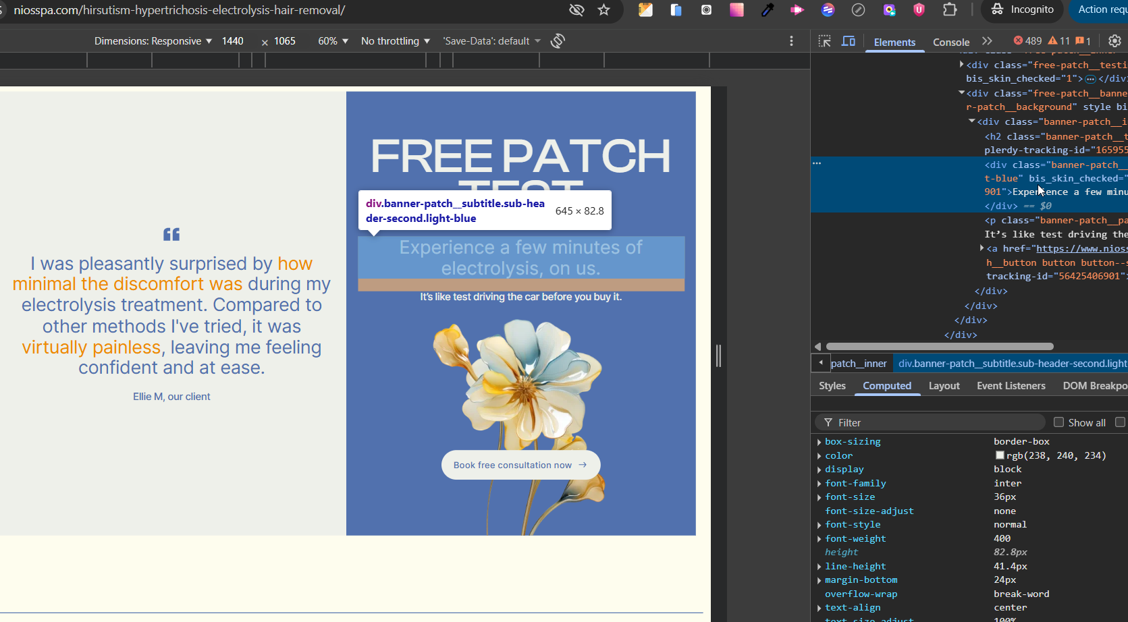1128x622 pixels.
Task: Click the rotate screen orientation icon
Action: coord(558,41)
